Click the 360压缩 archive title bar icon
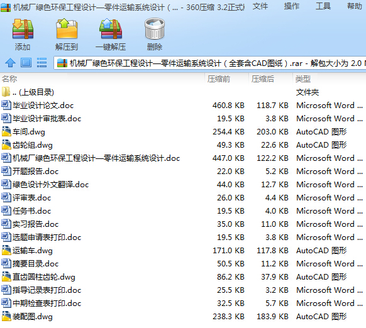Viewport: 366px width, 328px height. click(x=6, y=7)
